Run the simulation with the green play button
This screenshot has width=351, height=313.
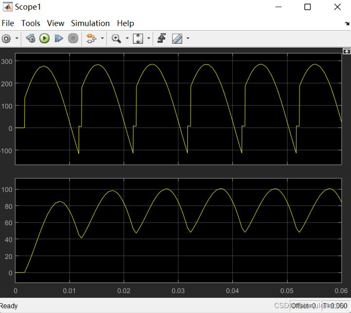(44, 38)
